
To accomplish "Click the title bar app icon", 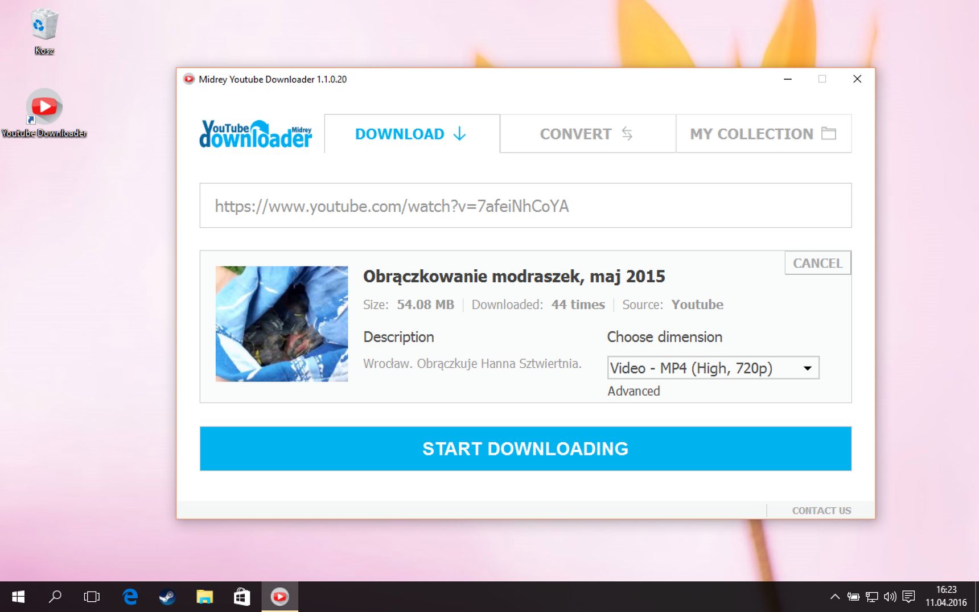I will pos(188,79).
